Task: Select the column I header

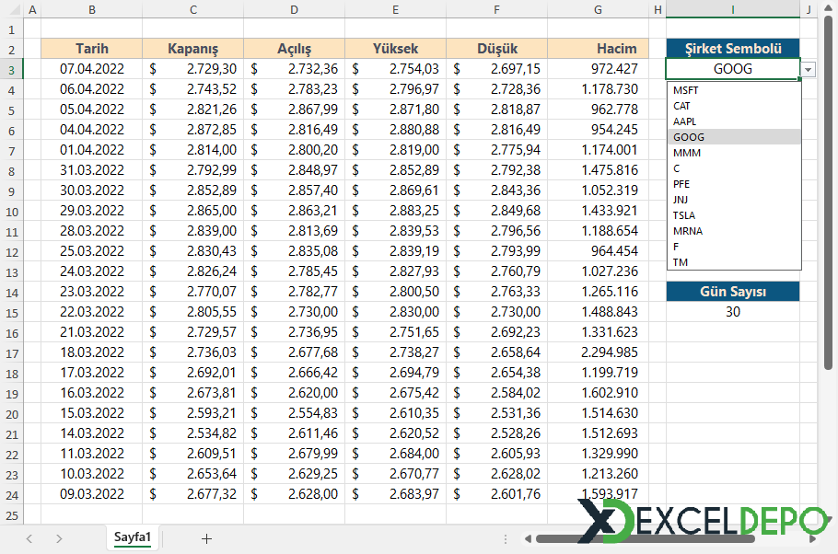Action: [733, 9]
